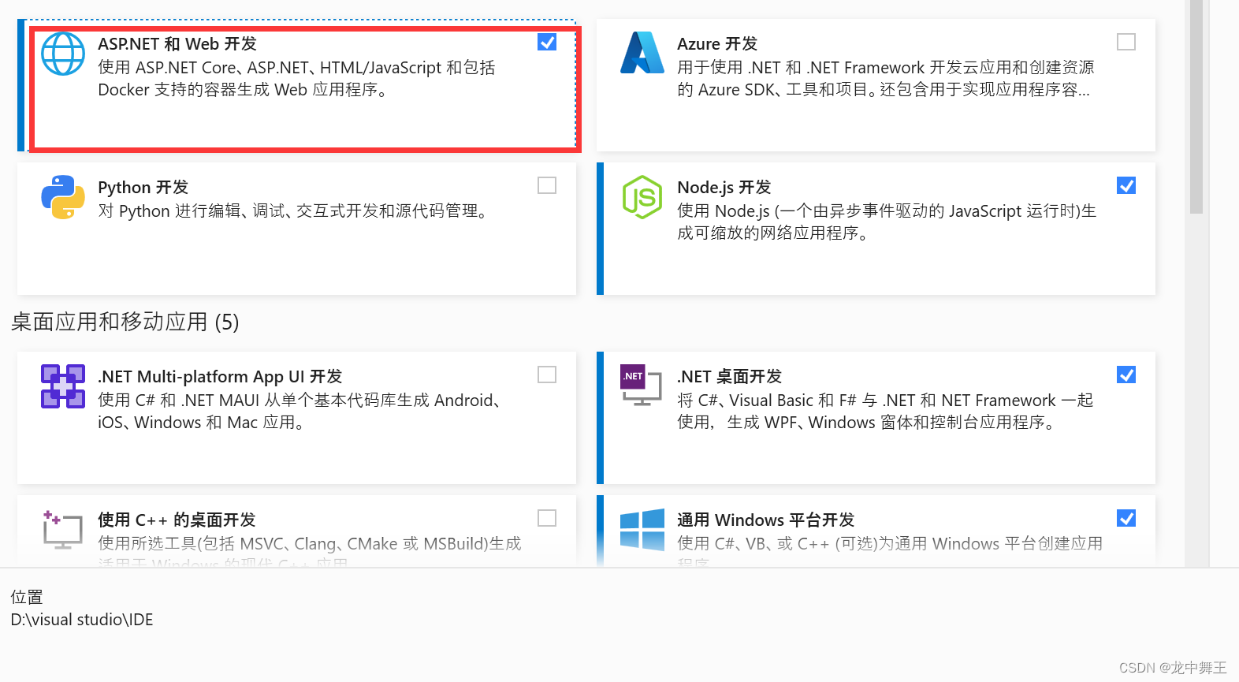
Task: Click the Python logo icon
Action: 63,197
